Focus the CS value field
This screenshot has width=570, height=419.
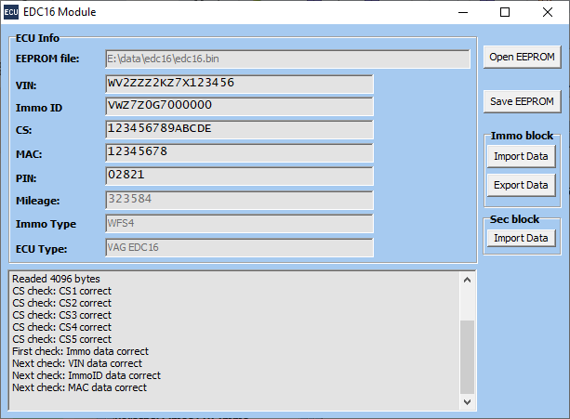(239, 129)
